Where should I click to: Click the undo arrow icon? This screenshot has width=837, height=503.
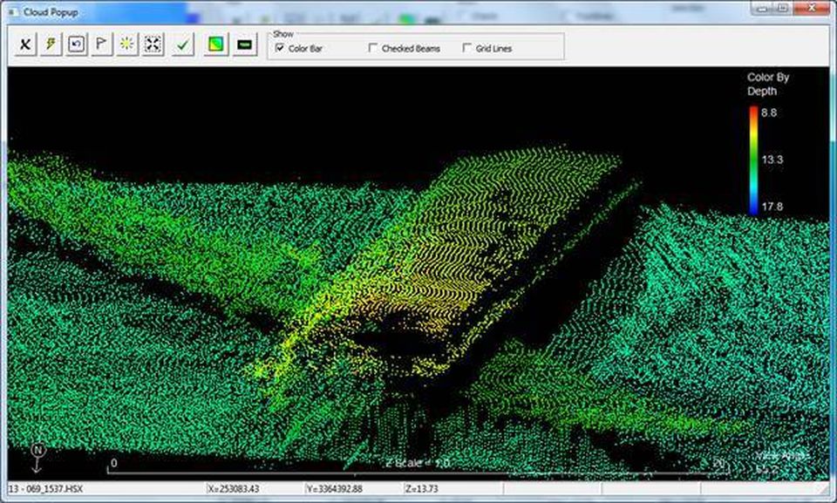77,44
